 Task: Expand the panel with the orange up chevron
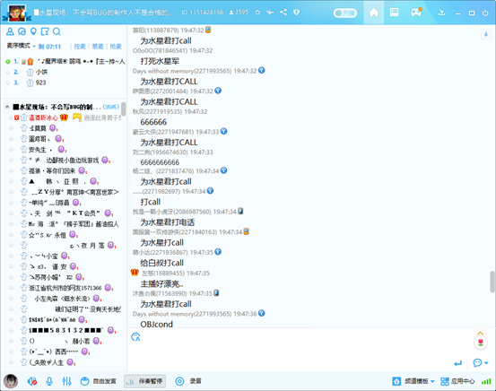click(x=480, y=333)
